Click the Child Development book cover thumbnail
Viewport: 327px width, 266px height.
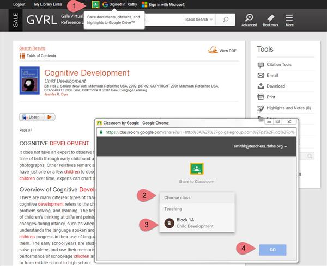[x=29, y=81]
